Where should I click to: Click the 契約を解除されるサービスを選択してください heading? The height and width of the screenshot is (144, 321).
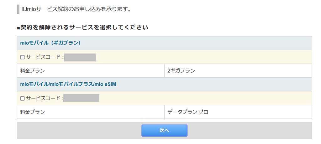coord(84,28)
